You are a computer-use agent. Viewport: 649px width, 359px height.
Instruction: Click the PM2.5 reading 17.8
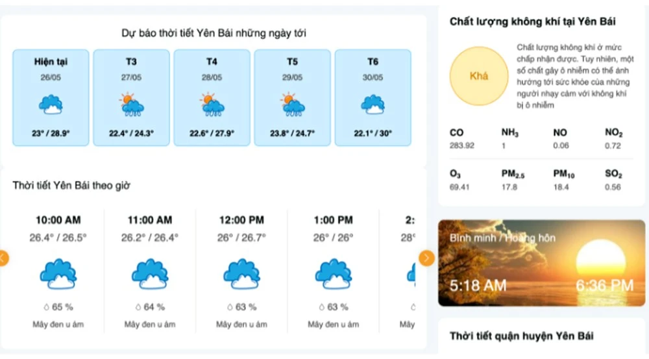pyautogui.click(x=509, y=188)
